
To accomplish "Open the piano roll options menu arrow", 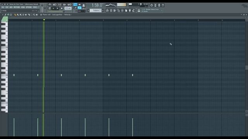I will pyautogui.click(x=3, y=15).
